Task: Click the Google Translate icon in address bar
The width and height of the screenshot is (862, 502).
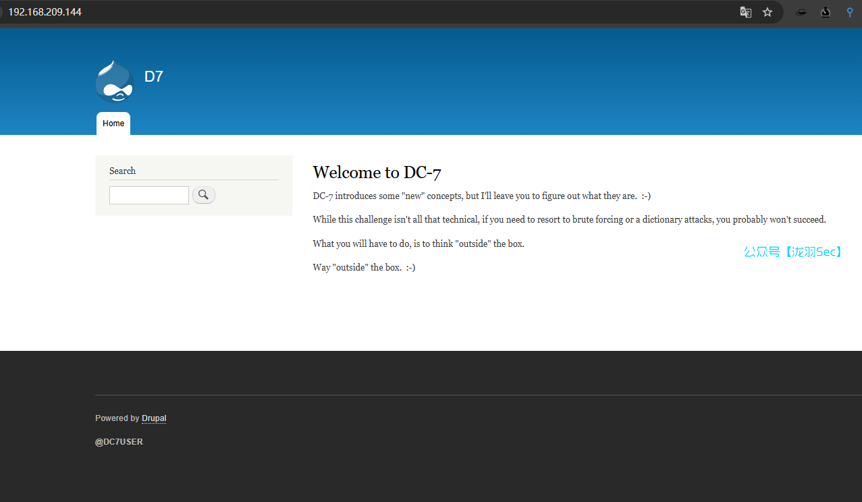Action: [745, 12]
